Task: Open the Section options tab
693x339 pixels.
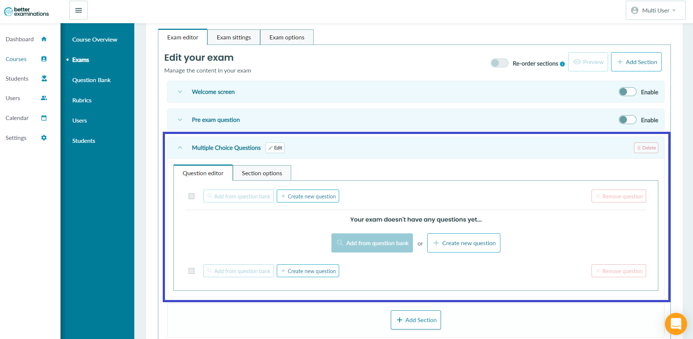Action: click(262, 173)
